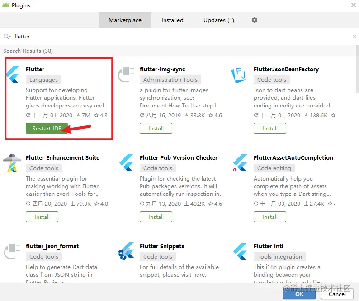Viewport: 359px width, 301px height.
Task: Click the 33.3K downloads count
Action: [195, 116]
